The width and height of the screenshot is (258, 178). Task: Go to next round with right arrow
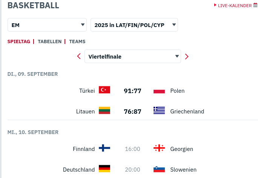[186, 57]
